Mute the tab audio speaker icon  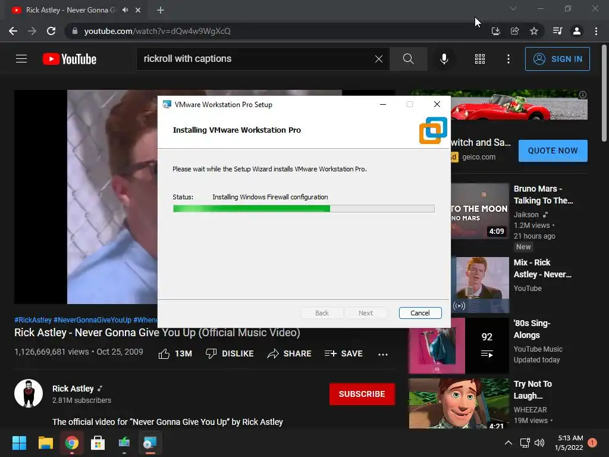125,10
